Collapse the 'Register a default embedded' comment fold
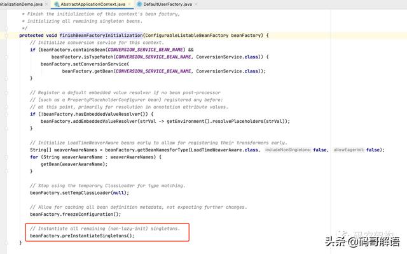This screenshot has width=407, height=254. [x=6, y=93]
